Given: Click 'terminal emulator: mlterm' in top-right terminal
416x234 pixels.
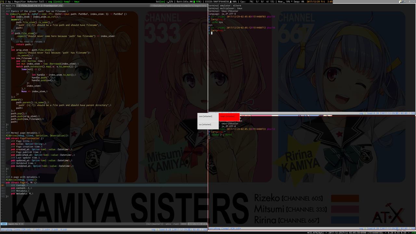Looking at the screenshot, I should [225, 6].
